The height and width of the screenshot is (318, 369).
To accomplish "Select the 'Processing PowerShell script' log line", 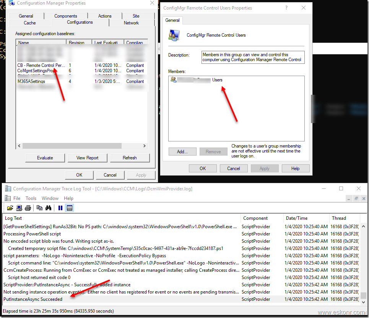I will pyautogui.click(x=181, y=234).
